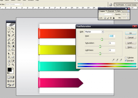
Task: Open the Opacity slider arrow in Layers panel
Action: click(128, 14)
